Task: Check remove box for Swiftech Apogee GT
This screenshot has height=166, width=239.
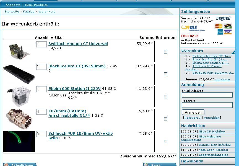Action: click(x=165, y=52)
